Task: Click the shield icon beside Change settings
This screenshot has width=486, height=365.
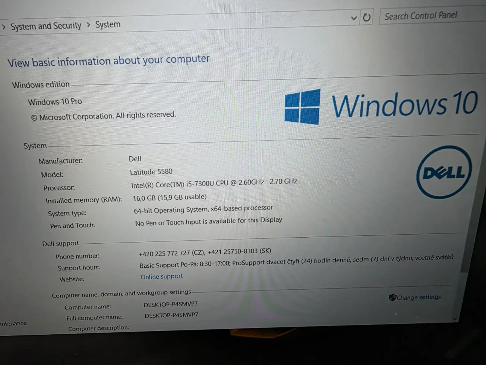Action: [392, 297]
